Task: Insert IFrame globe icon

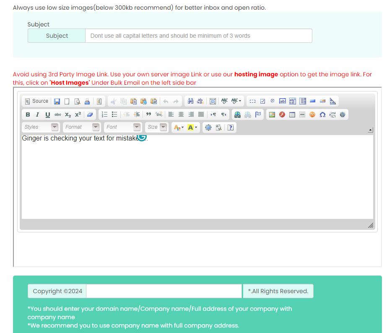Action: click(343, 114)
